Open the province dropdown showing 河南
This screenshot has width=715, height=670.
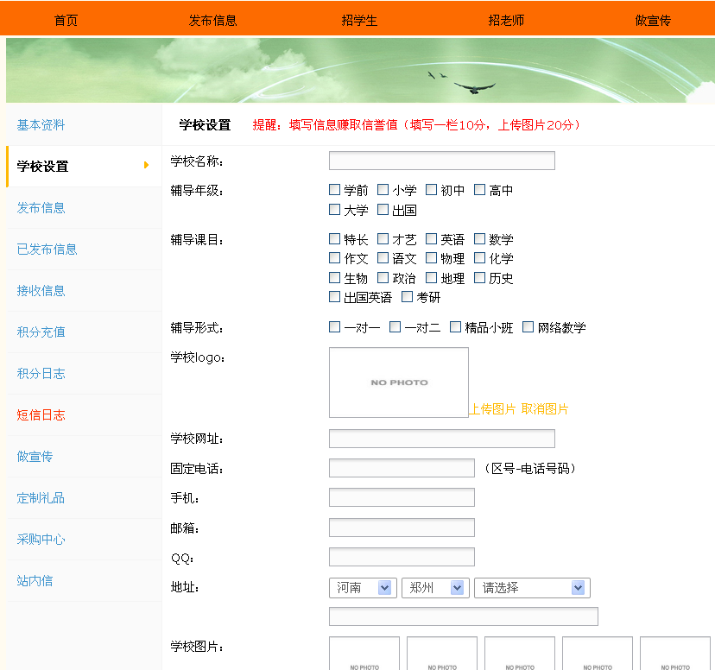point(363,588)
